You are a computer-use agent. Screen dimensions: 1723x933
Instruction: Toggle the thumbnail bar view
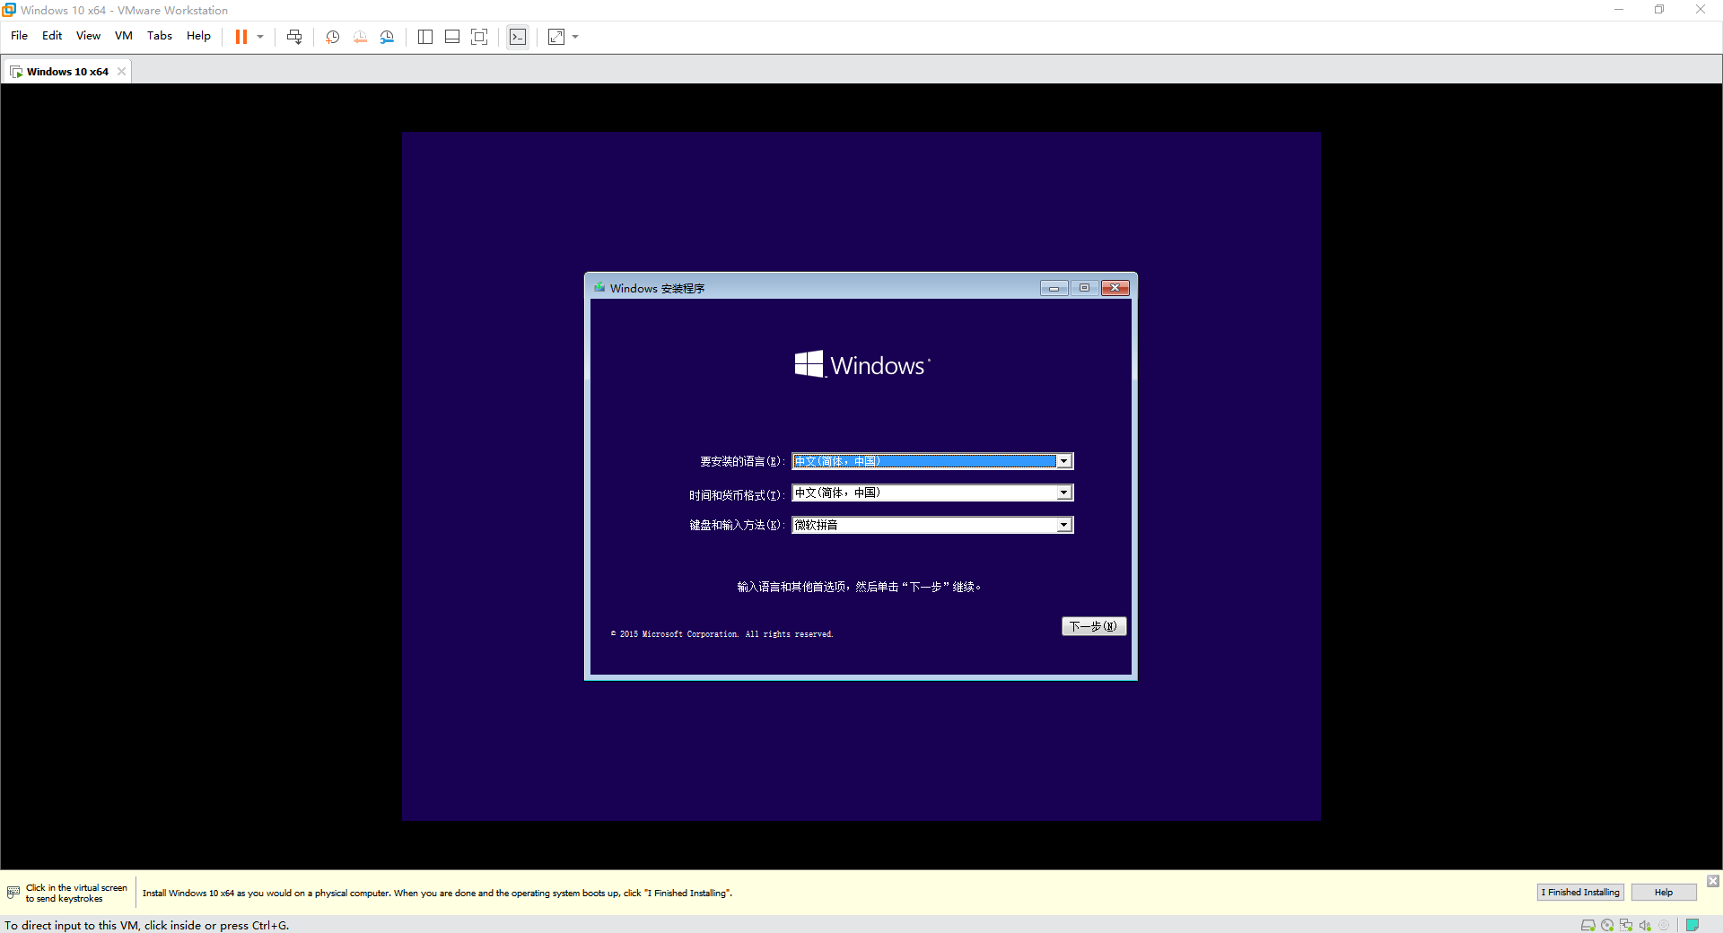pyautogui.click(x=452, y=37)
